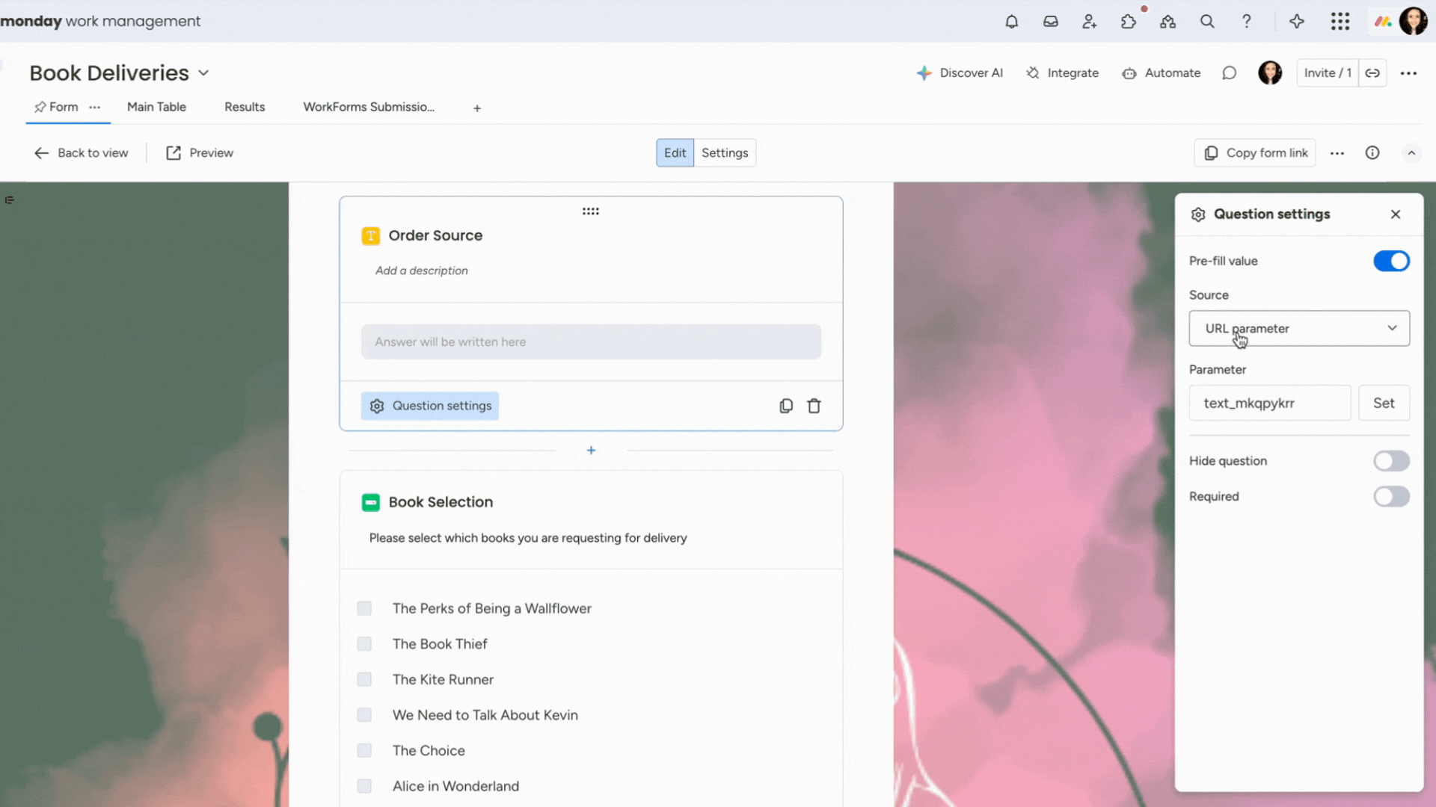Image resolution: width=1436 pixels, height=807 pixels.
Task: Open the WorkForms Submissio... tab
Action: 369,108
